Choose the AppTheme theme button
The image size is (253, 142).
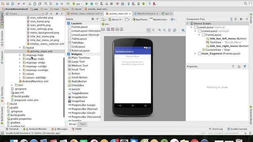(x=140, y=19)
